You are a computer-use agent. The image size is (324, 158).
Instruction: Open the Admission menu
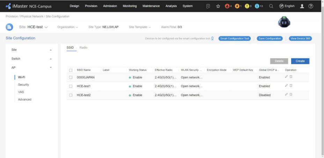(110, 6)
